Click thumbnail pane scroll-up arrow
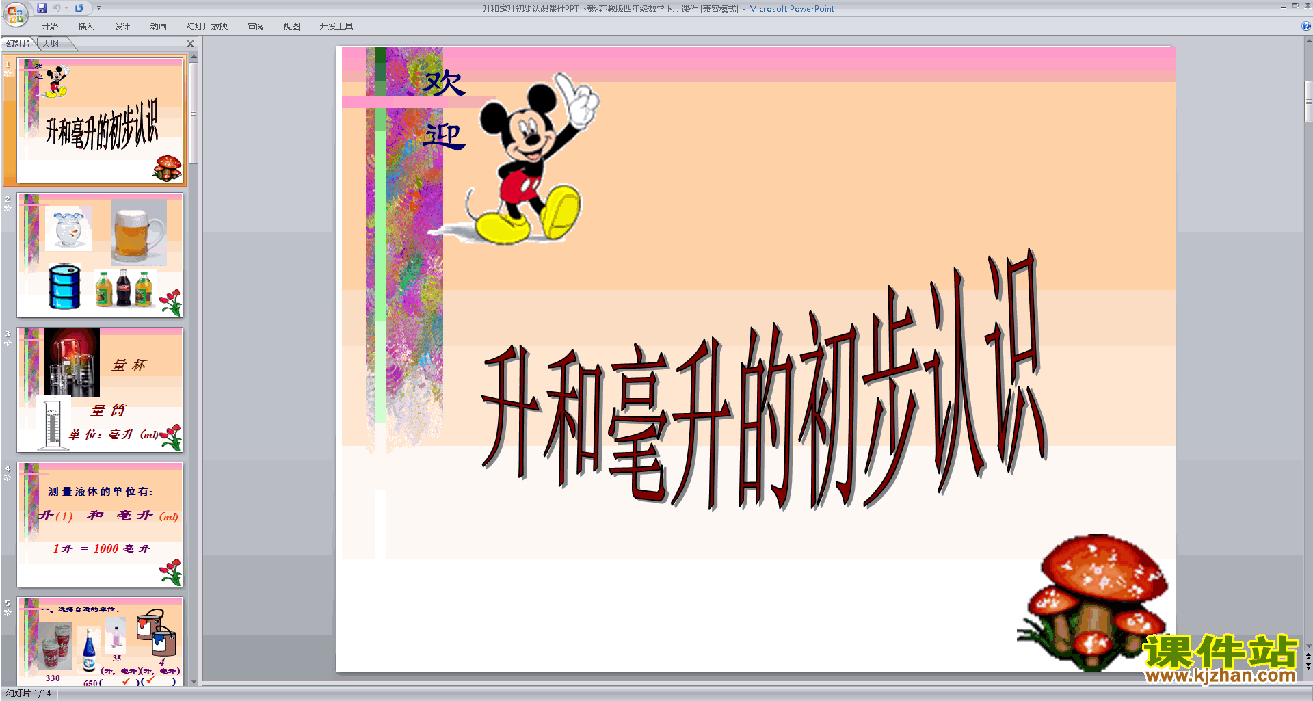Viewport: 1313px width, 701px height. point(194,57)
